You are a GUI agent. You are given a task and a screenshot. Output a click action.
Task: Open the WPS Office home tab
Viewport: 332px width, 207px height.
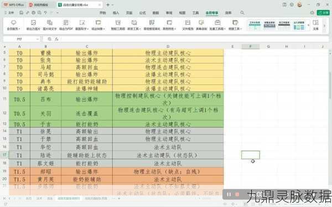pos(14,4)
